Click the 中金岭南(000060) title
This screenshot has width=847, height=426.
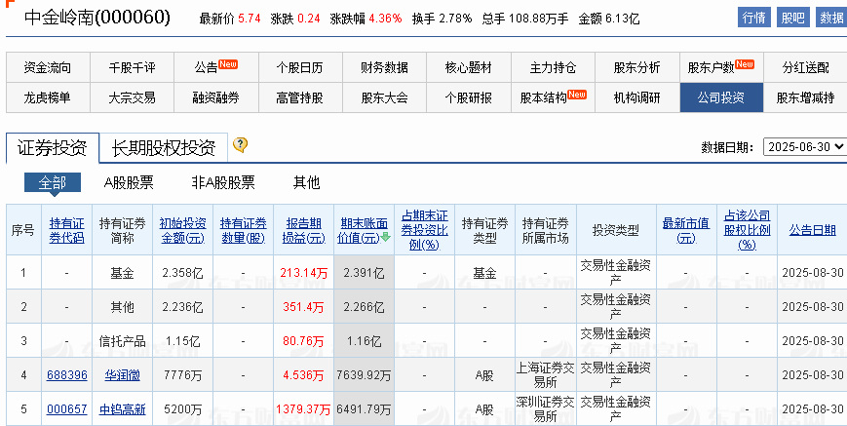[x=97, y=18]
